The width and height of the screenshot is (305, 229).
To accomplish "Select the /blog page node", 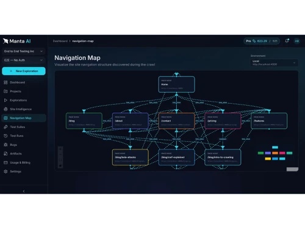I will [x=84, y=121].
